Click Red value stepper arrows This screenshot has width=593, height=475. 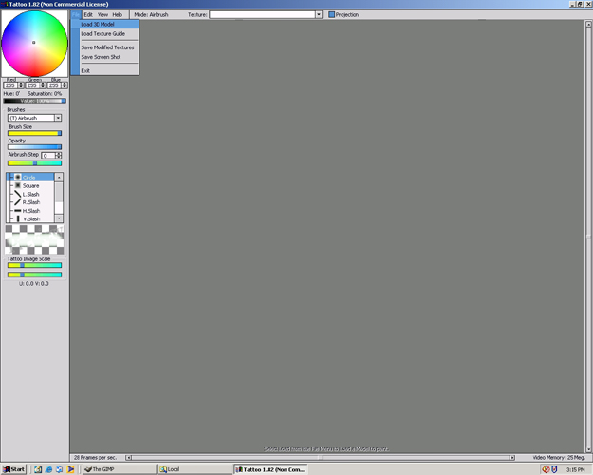point(21,85)
